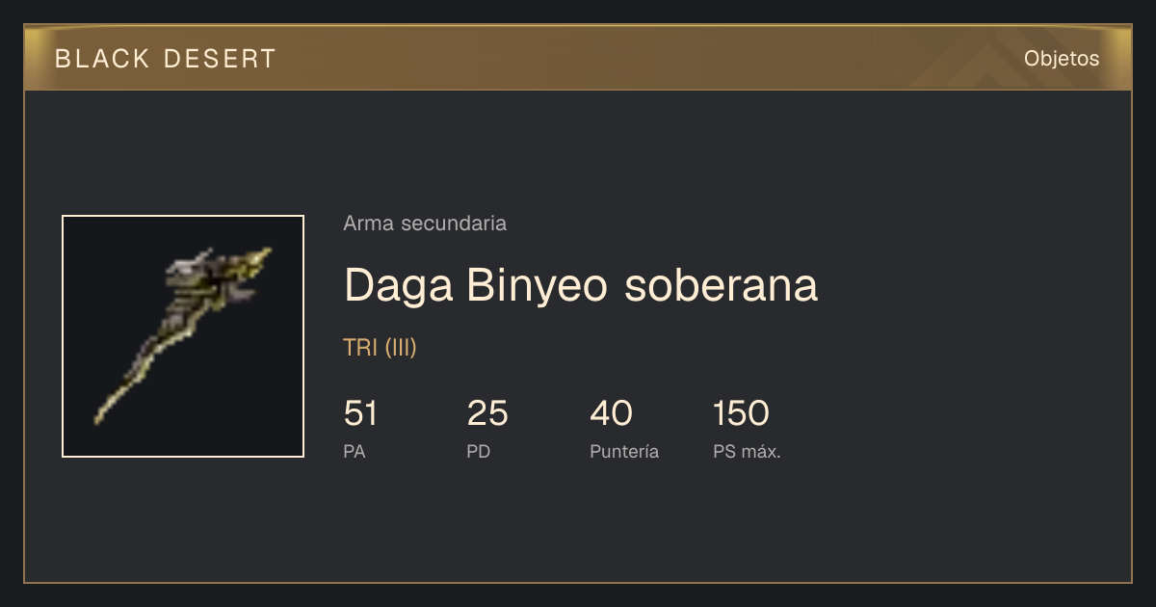Select the Daga Binyeo soberana item name

(580, 285)
